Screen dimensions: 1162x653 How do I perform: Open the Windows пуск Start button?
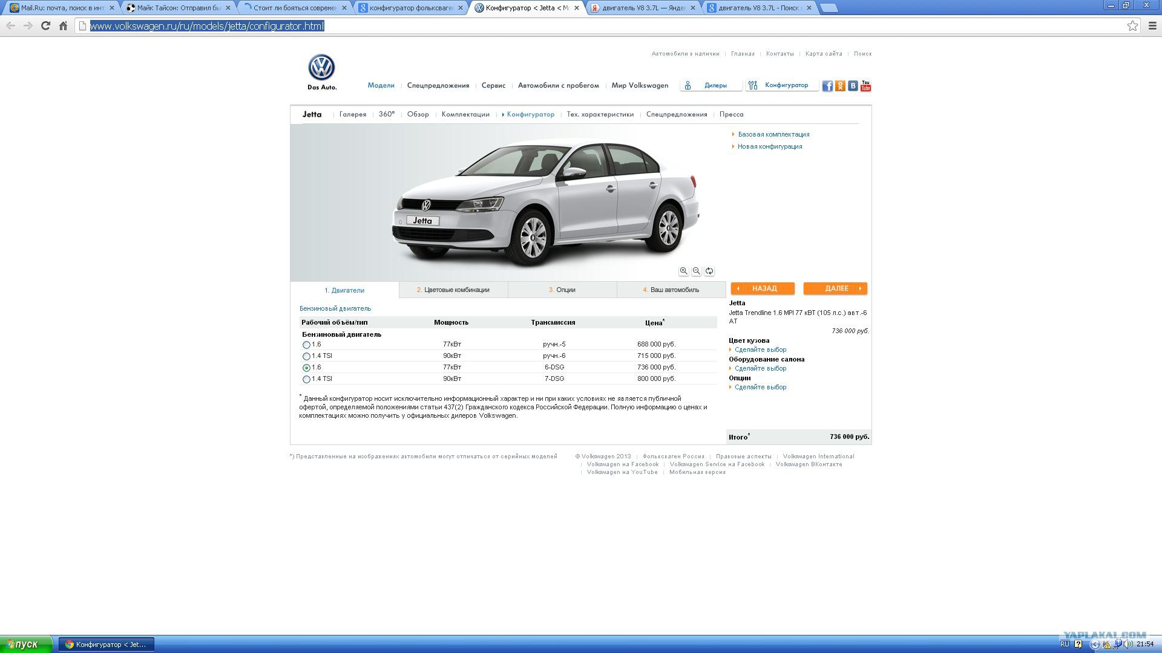pyautogui.click(x=26, y=645)
